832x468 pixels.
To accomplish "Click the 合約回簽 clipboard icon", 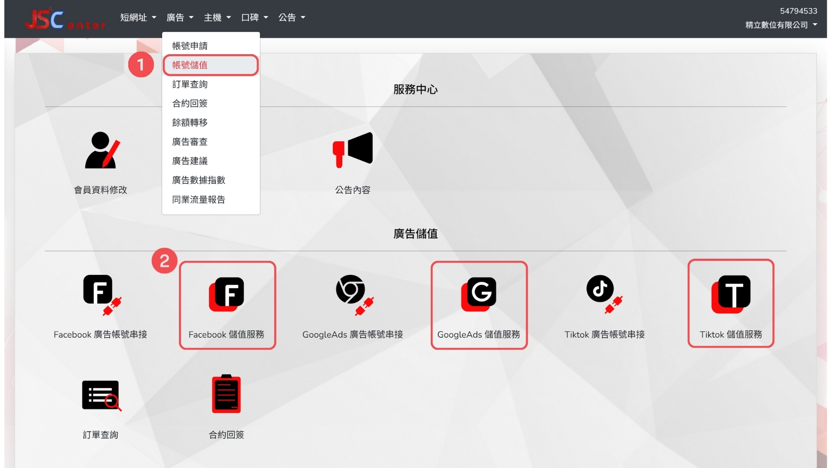I will coord(226,394).
